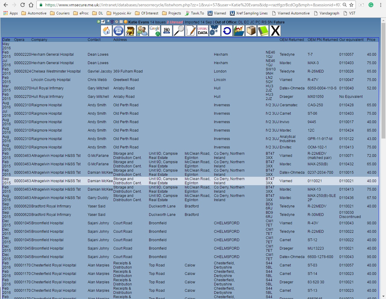Open the Projects bookmark folder
Image resolution: width=386 pixels, height=299 pixels.
[x=171, y=13]
